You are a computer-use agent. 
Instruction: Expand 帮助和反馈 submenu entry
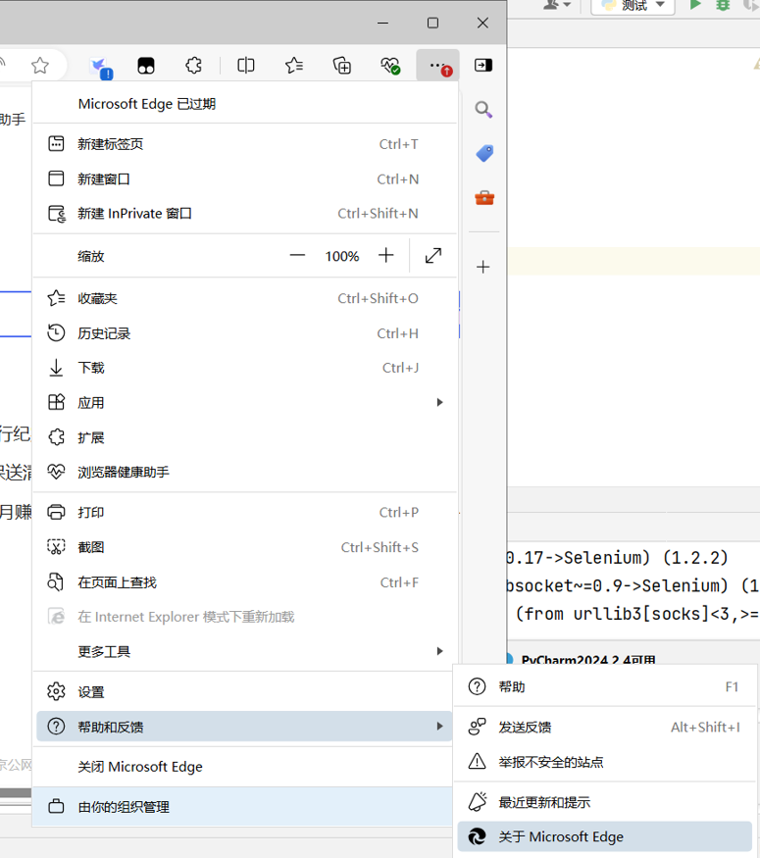(x=244, y=727)
